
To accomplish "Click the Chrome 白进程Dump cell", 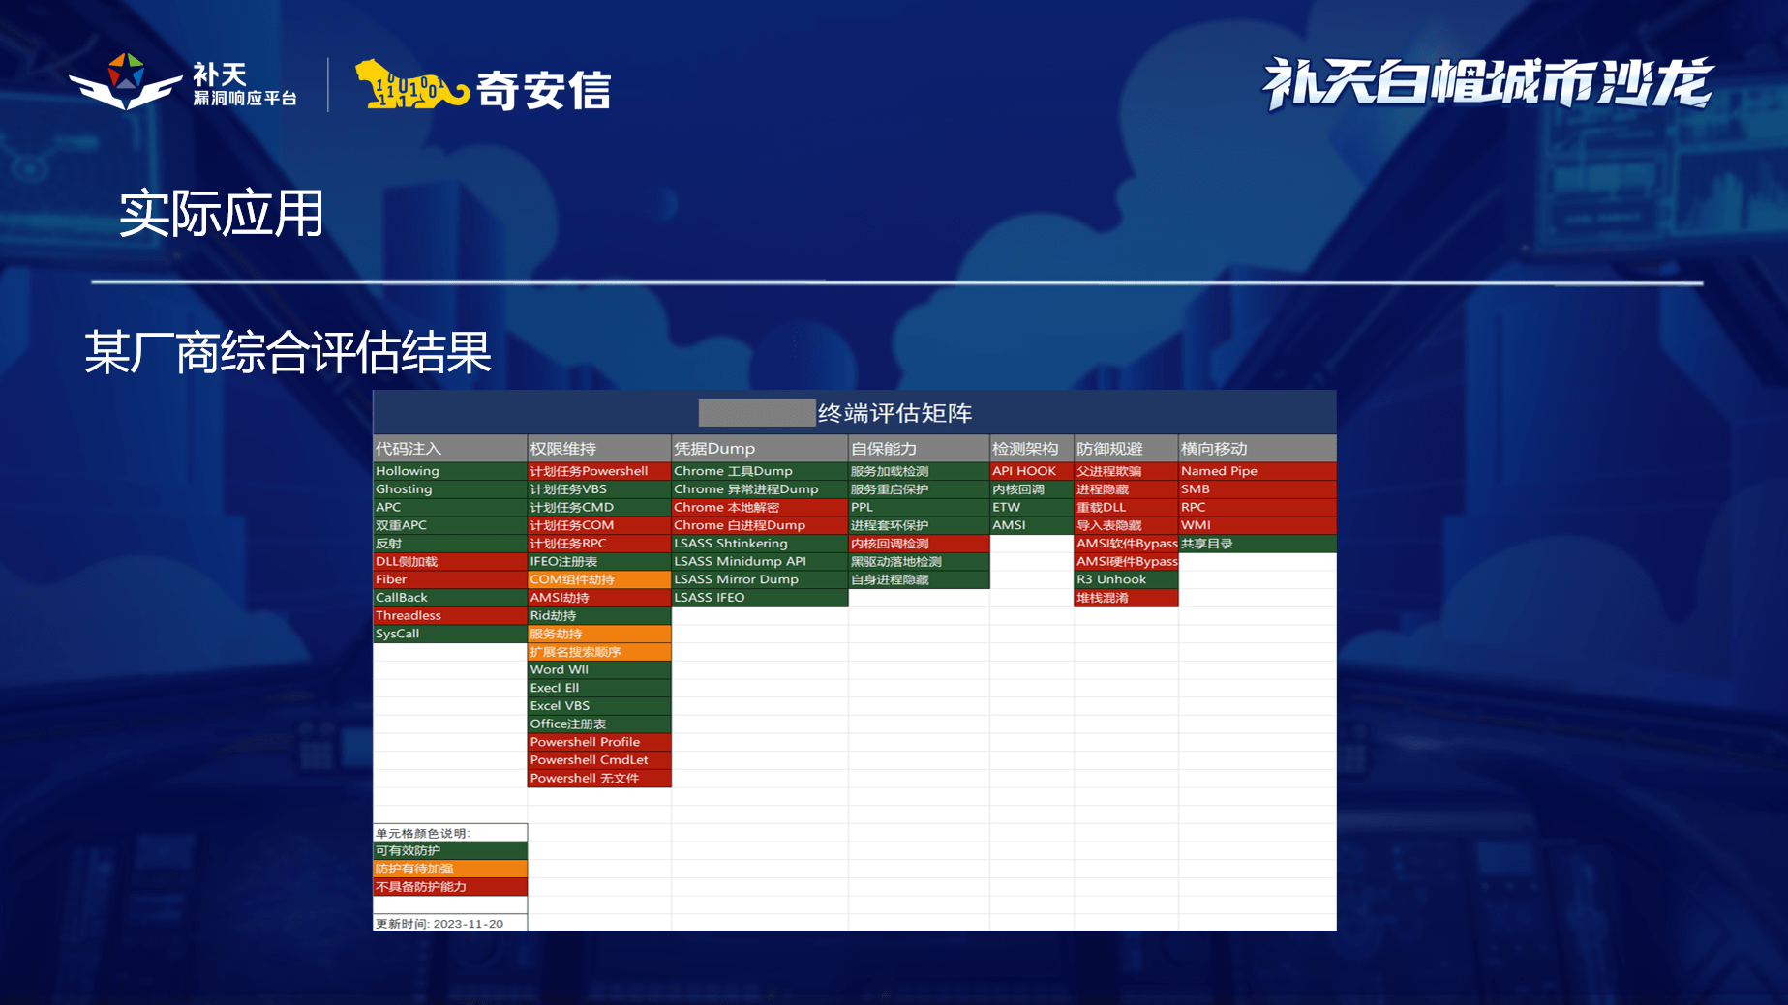I will pos(760,525).
